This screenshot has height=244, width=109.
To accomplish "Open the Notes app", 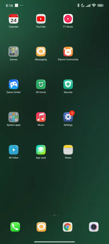I will click(x=68, y=150).
